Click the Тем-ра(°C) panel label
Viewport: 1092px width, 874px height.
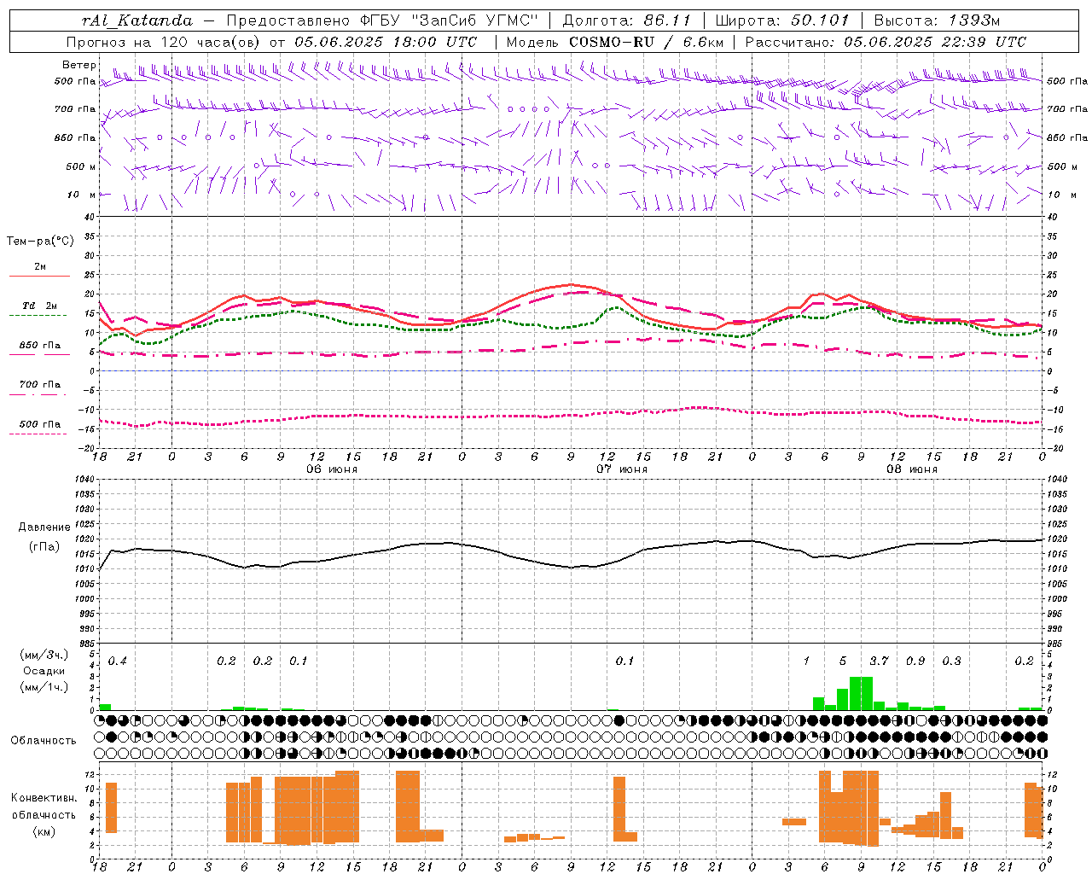pos(40,242)
